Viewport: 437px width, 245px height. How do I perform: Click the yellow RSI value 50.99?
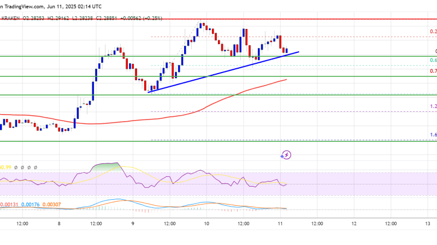pyautogui.click(x=5, y=168)
